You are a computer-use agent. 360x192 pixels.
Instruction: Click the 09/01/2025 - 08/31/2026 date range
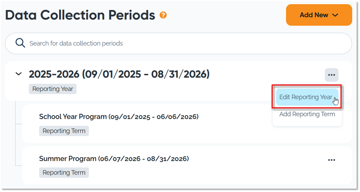pos(146,74)
